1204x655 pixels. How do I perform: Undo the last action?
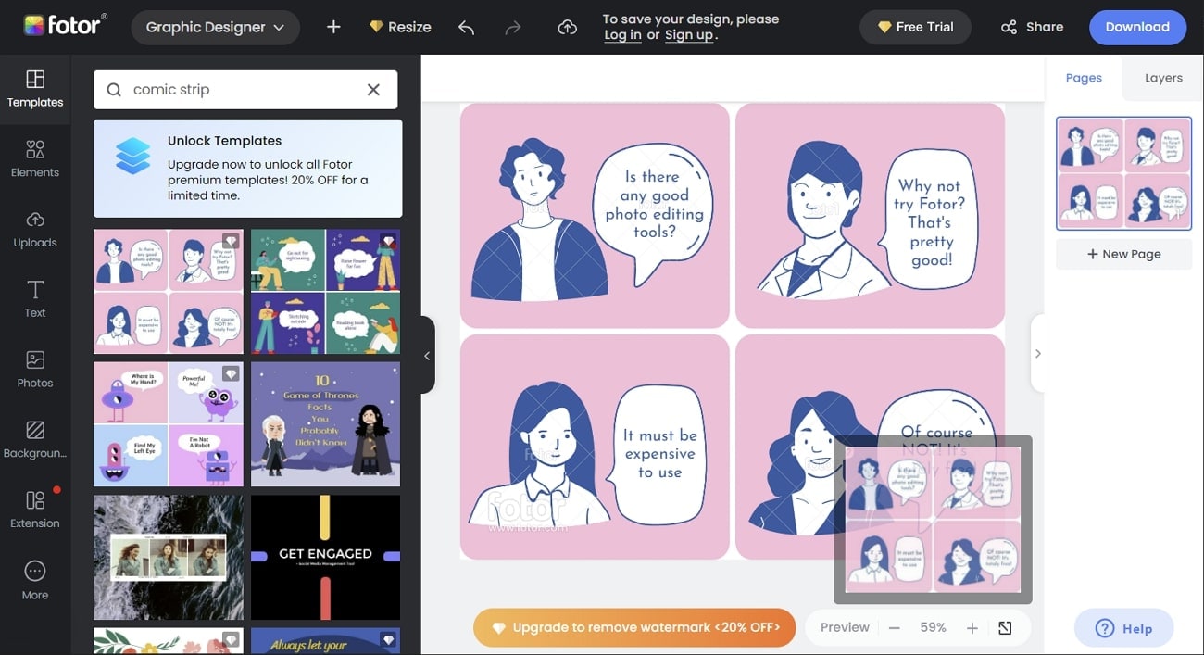coord(466,27)
